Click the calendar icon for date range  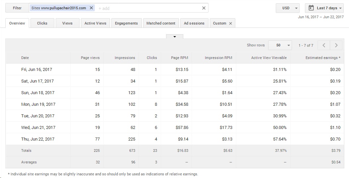click(x=311, y=8)
